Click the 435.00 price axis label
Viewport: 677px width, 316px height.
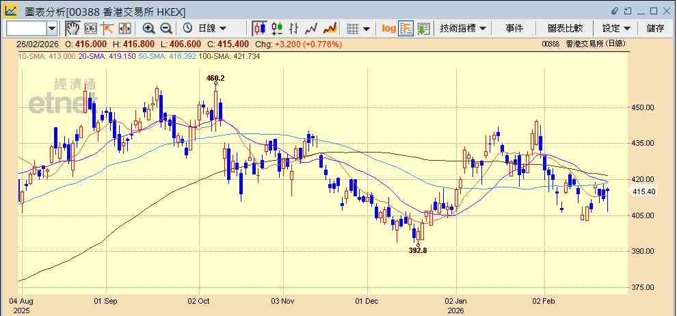(643, 144)
